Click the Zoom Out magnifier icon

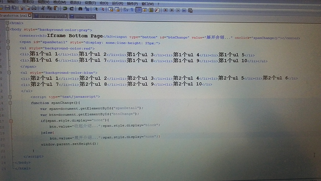[102, 9]
